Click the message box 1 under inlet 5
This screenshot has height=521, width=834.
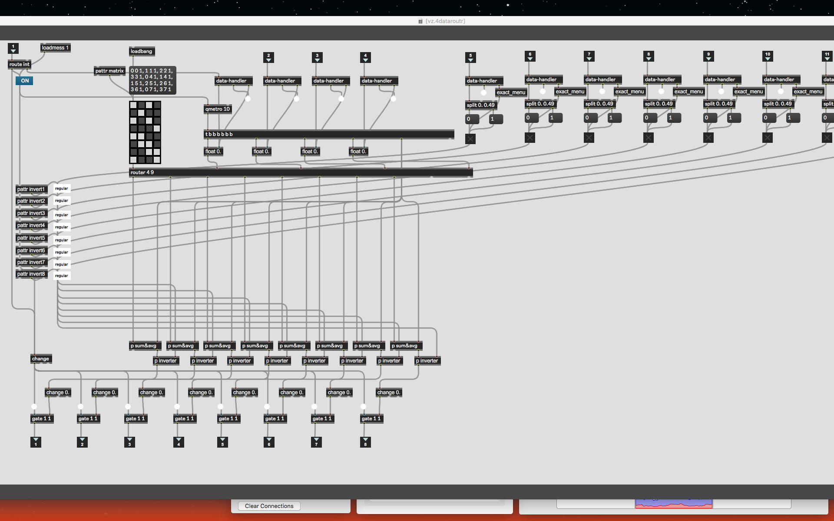(x=496, y=119)
